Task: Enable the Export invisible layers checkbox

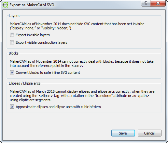Action: point(12,35)
